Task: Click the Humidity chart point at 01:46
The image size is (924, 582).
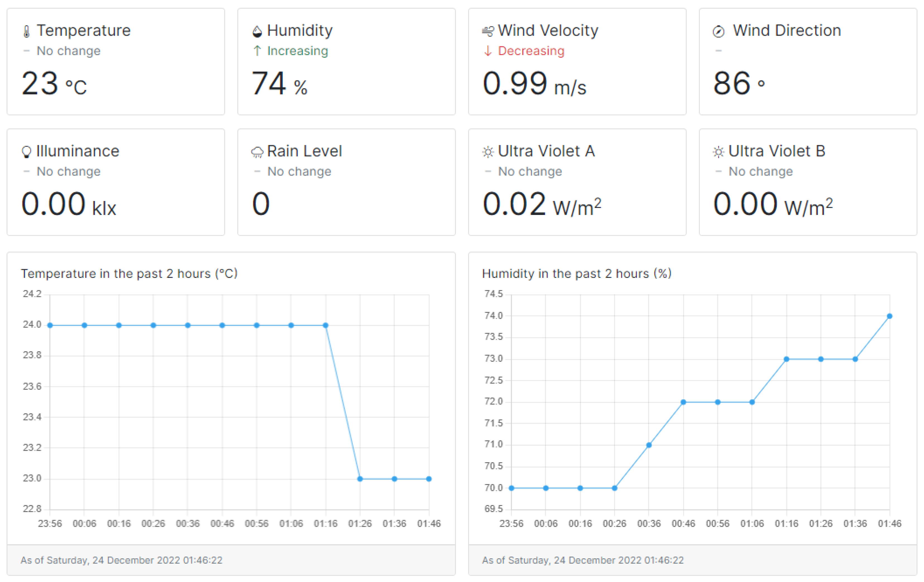Action: click(x=889, y=316)
